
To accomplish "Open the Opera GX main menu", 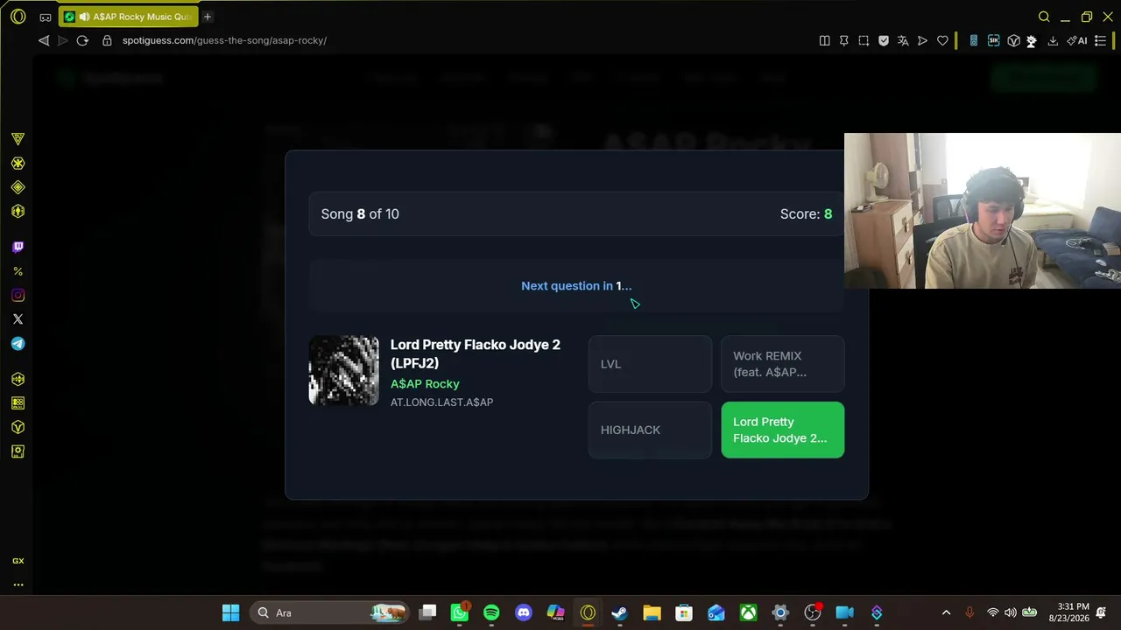I will pyautogui.click(x=18, y=17).
